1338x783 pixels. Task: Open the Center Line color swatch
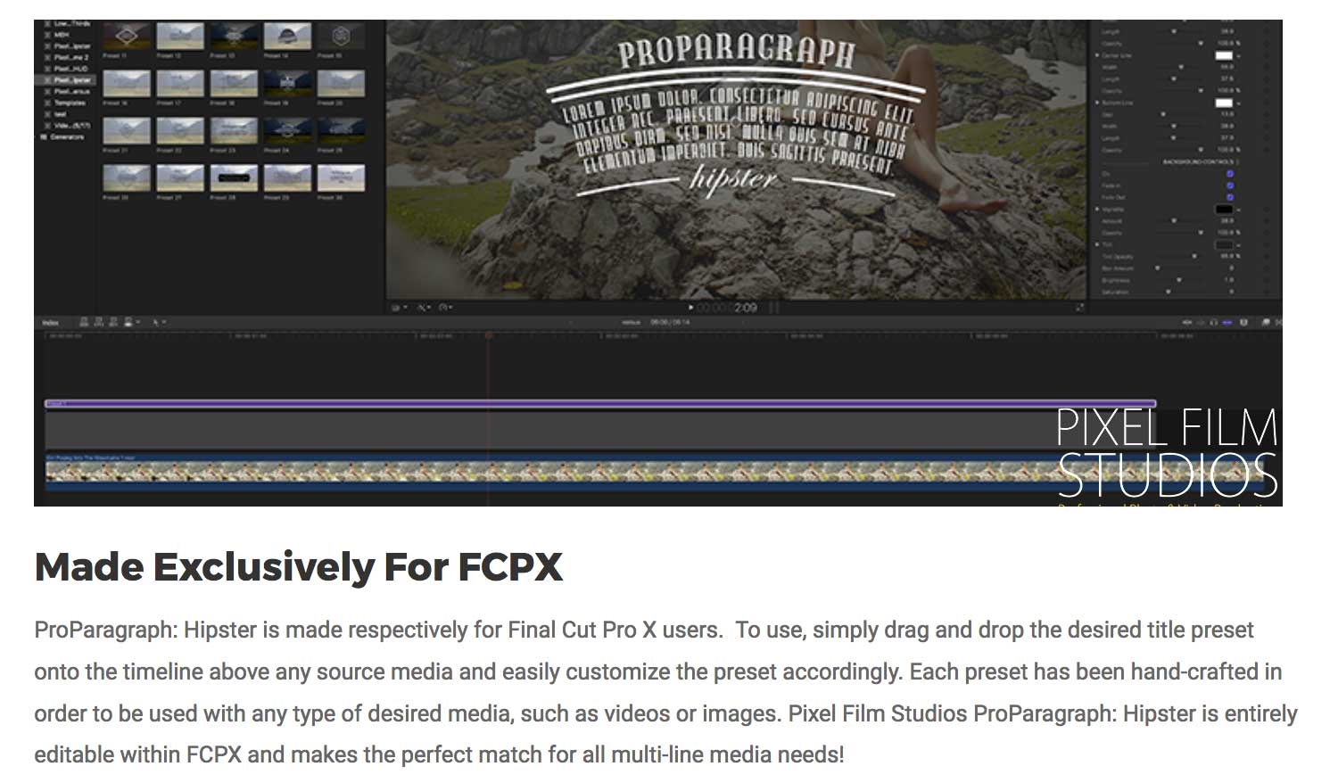pyautogui.click(x=1224, y=55)
